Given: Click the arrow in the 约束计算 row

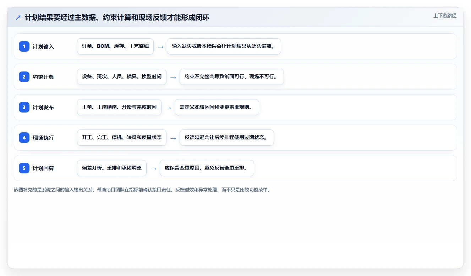Looking at the screenshot, I should tap(173, 77).
